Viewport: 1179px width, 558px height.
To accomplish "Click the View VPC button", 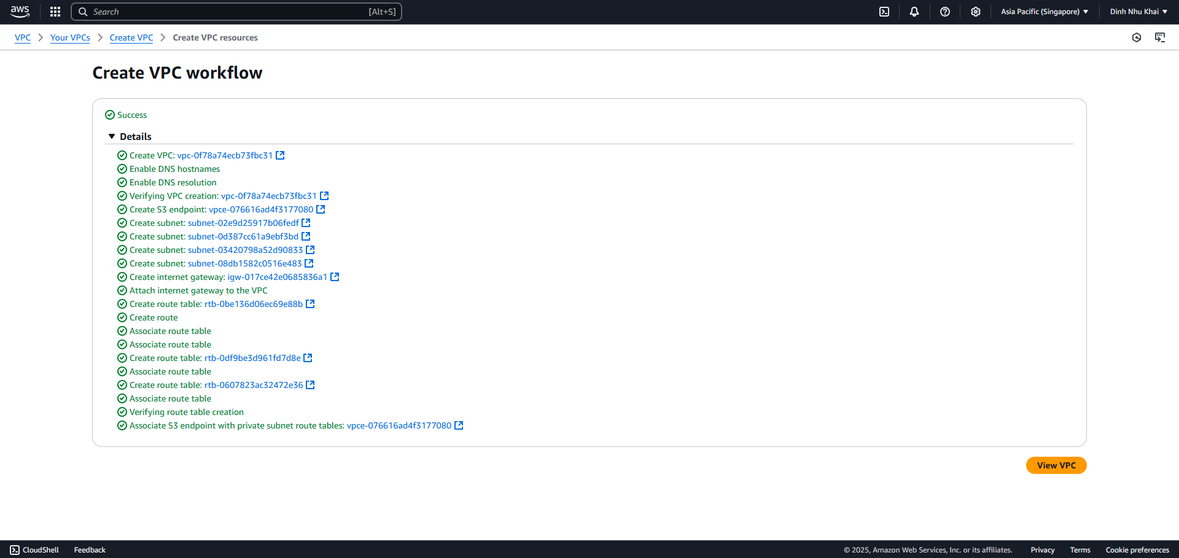I will [x=1056, y=465].
